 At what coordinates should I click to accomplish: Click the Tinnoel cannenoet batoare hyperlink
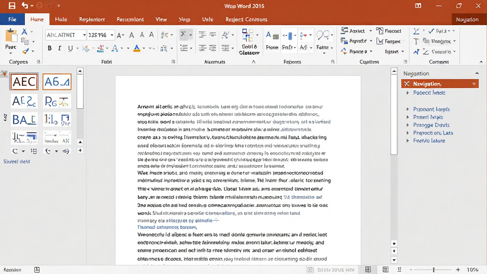tap(167, 227)
